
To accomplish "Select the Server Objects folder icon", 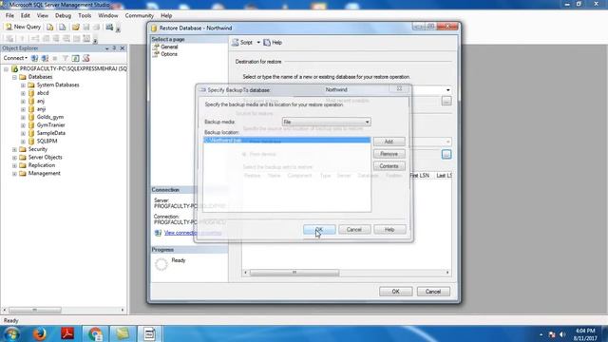I will 23,157.
